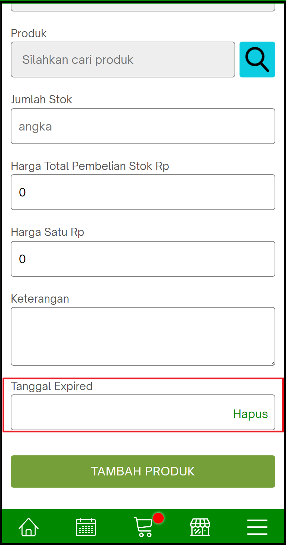Open the calendar icon in bottom bar

86,527
